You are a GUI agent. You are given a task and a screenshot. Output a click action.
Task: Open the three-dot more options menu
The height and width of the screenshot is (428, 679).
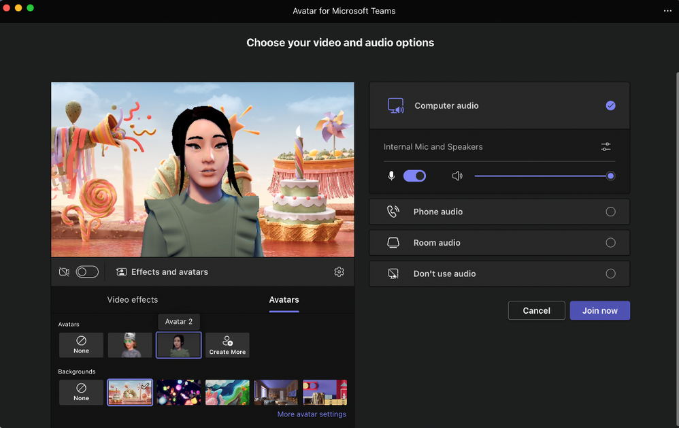click(667, 11)
